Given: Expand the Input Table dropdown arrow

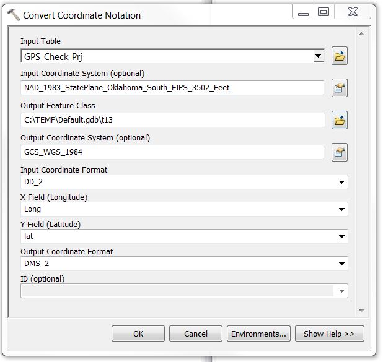Looking at the screenshot, I should coord(319,56).
